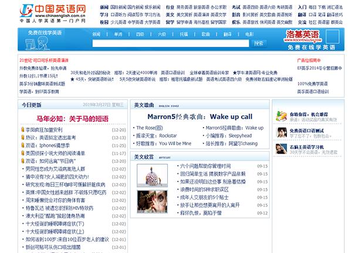Open article 回归简单生活 摆脱数字产品依赖

pyautogui.click(x=213, y=174)
